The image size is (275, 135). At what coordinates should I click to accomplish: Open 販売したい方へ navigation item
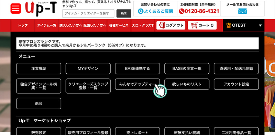[95, 25]
